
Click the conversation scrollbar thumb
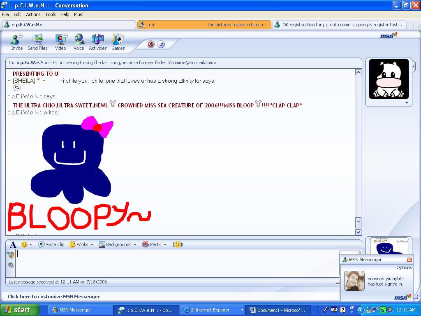point(358,223)
